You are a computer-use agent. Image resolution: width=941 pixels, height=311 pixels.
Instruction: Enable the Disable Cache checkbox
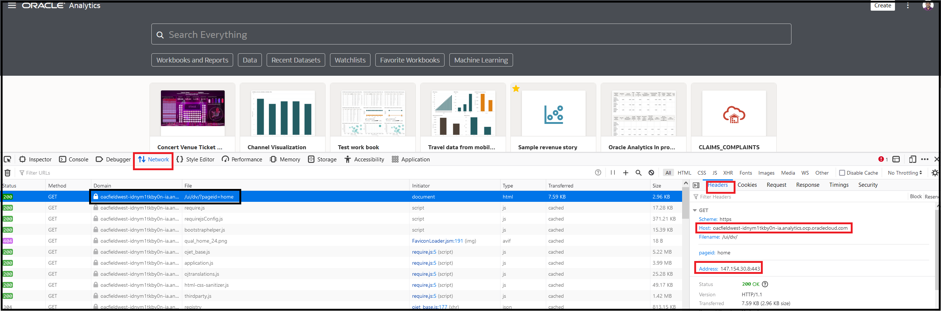(842, 173)
